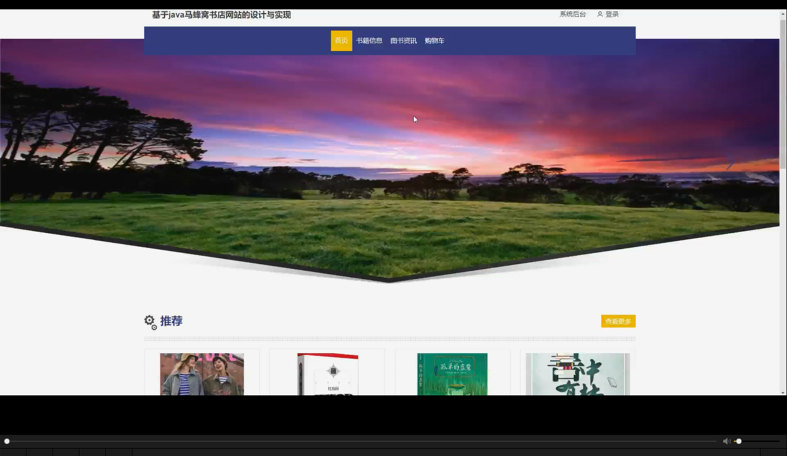Viewport: 787px width, 456px height.
Task: Open the 书籍信息 menu item
Action: click(x=369, y=41)
